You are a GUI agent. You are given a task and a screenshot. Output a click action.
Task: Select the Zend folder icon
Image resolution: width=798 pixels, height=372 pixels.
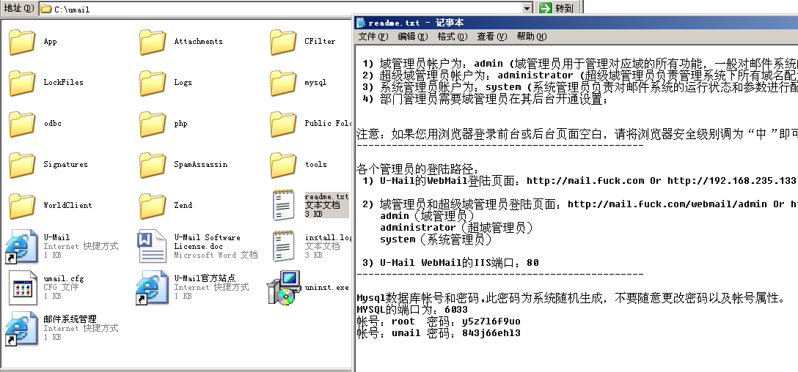(x=153, y=205)
